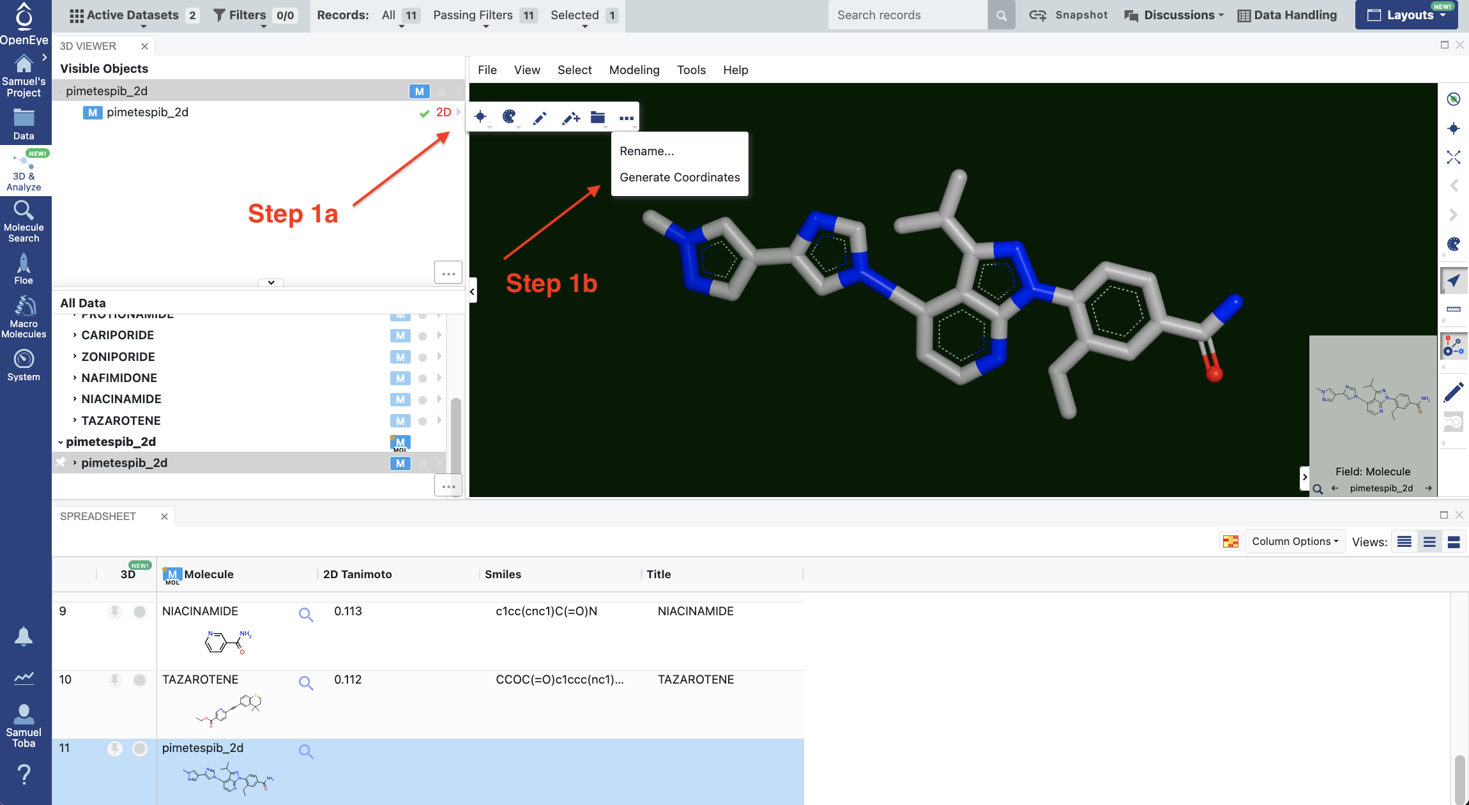This screenshot has height=805, width=1469.
Task: Toggle green check on pimetespib_2d visible object
Action: [x=424, y=113]
